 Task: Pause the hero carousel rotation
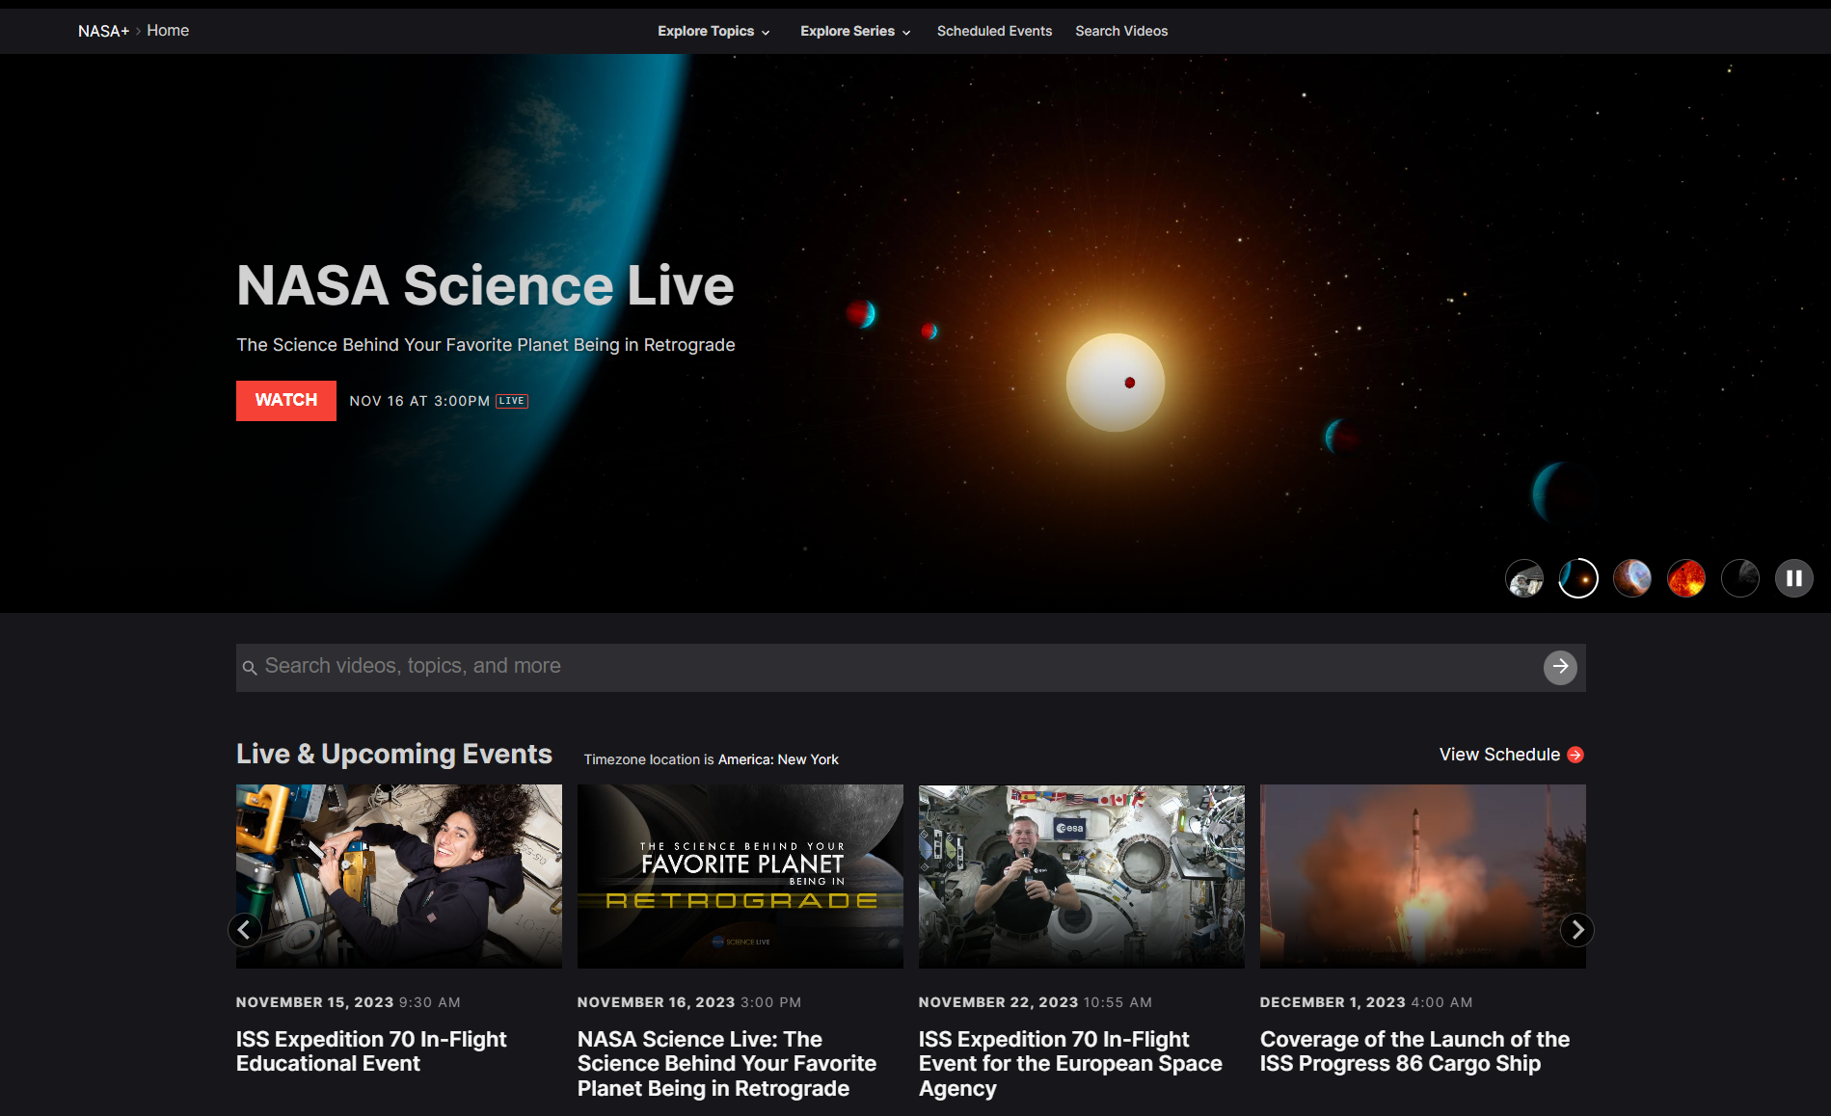(x=1794, y=577)
